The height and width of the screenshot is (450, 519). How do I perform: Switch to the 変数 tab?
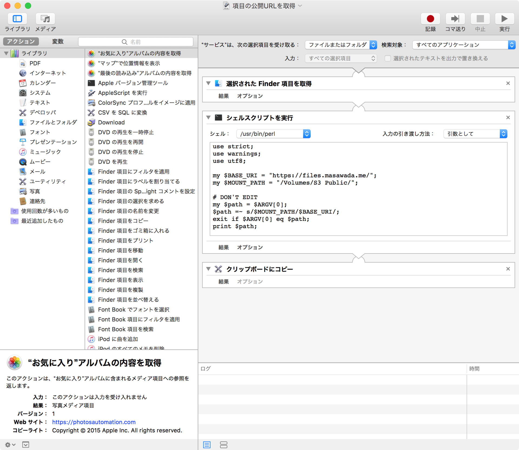pos(57,41)
